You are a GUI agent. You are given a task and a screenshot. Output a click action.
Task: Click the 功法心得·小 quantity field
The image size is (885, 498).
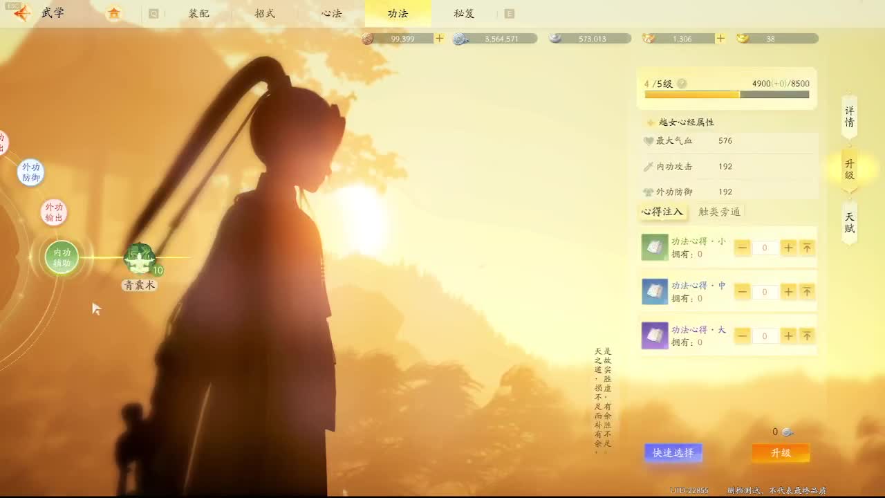tap(765, 248)
